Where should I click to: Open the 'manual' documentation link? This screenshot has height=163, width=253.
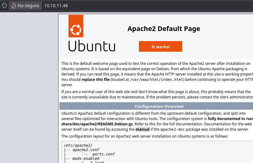tap(142, 129)
